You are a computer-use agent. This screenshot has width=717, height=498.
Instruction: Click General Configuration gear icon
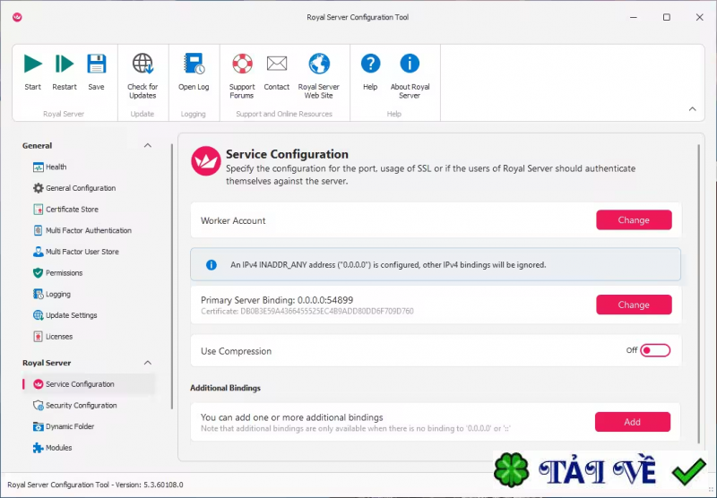38,188
